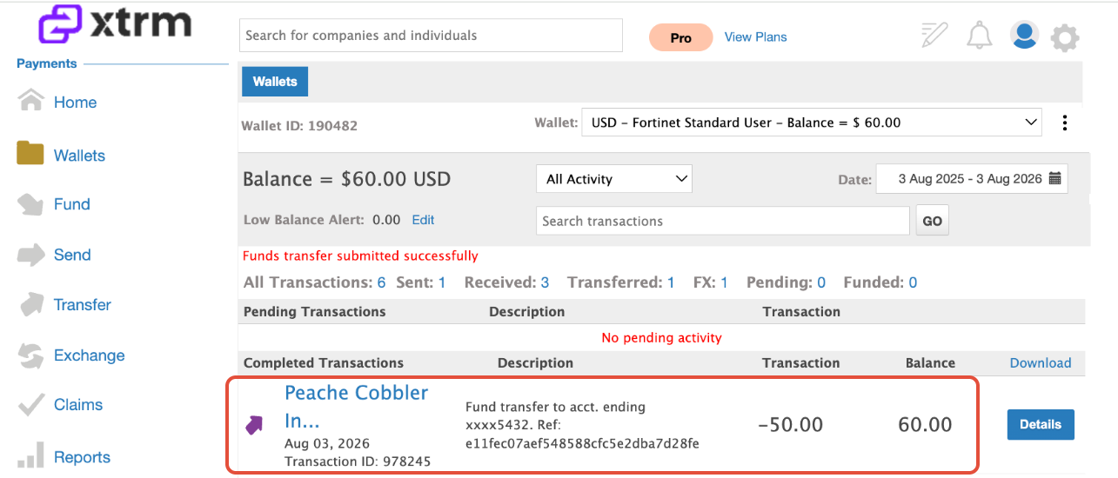The width and height of the screenshot is (1118, 478).
Task: Open the wallet three-dot options menu
Action: [1064, 123]
